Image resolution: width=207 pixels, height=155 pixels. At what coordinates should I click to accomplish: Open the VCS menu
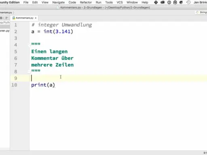[120, 2]
